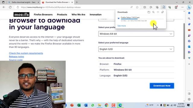The image size is (193, 108).
Task: Open Firefox Browsers nav menu
Action: pos(43,15)
